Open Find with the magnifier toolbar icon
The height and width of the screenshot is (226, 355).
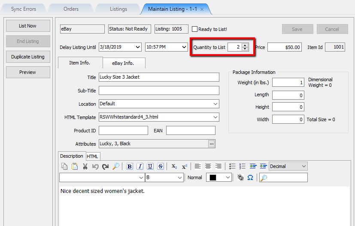point(116,166)
